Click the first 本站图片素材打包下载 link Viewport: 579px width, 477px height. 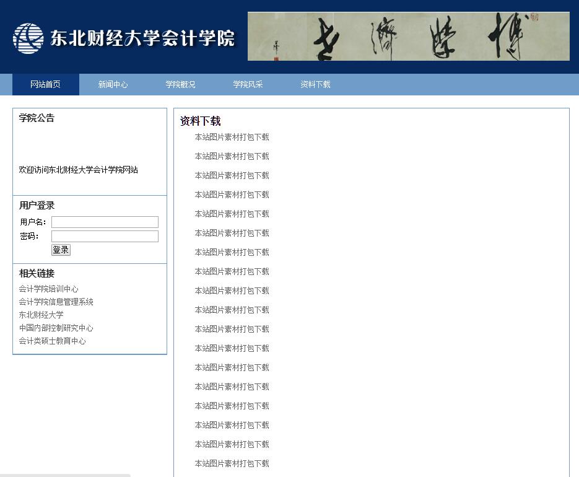[x=232, y=138]
